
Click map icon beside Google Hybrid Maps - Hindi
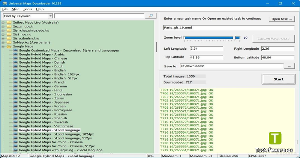(15, 90)
